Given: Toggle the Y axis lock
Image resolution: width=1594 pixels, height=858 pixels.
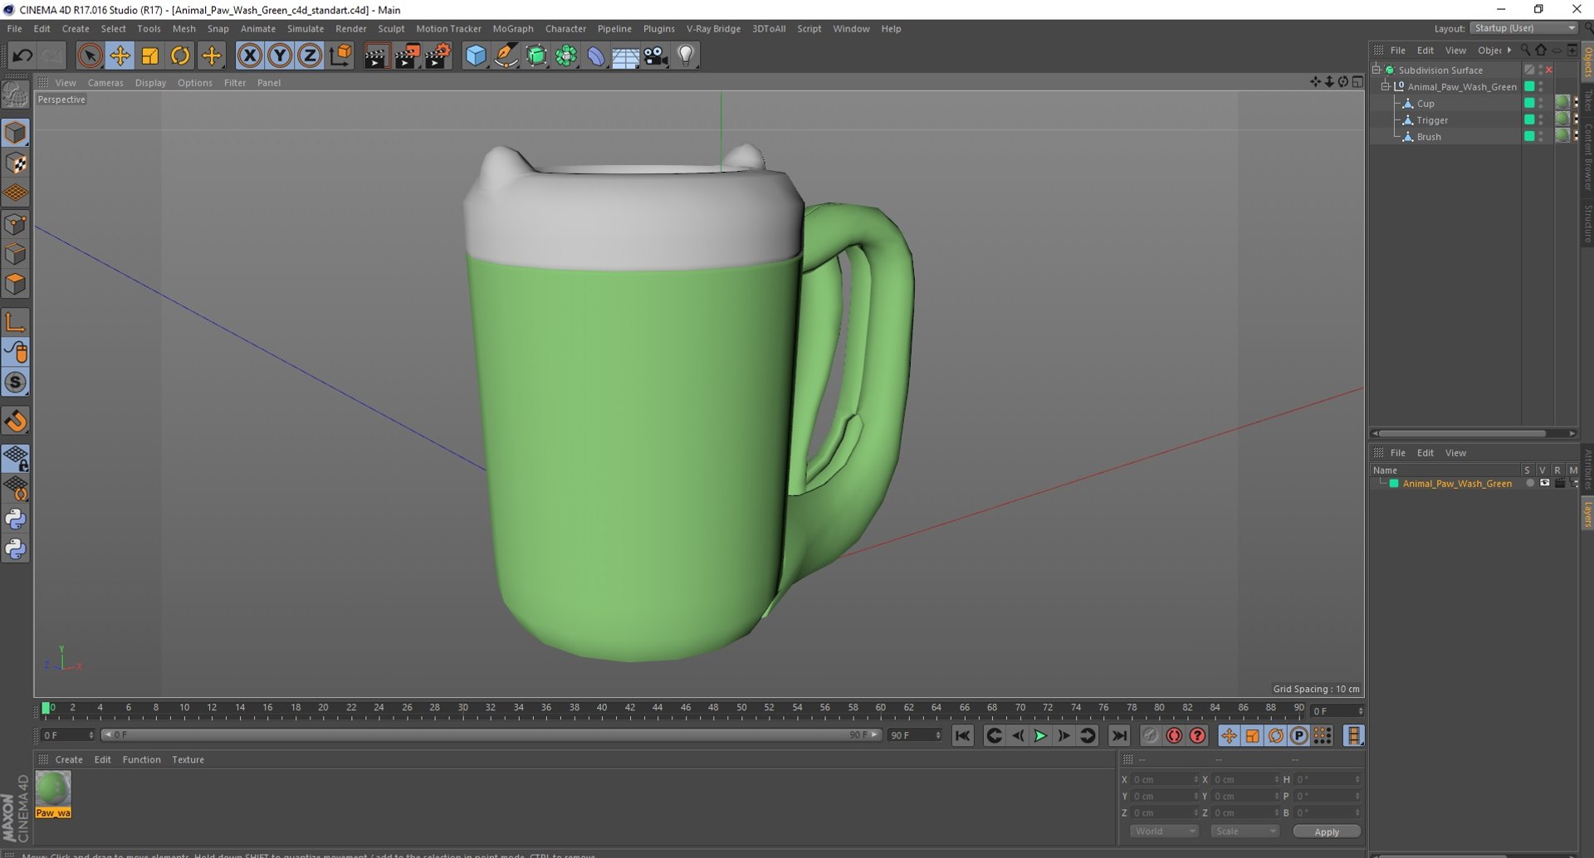Looking at the screenshot, I should (x=280, y=56).
